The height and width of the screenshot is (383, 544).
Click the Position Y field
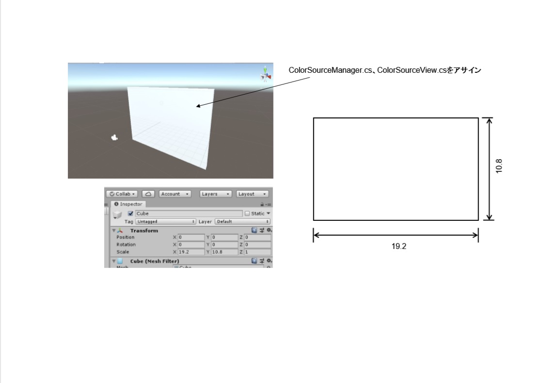[224, 237]
